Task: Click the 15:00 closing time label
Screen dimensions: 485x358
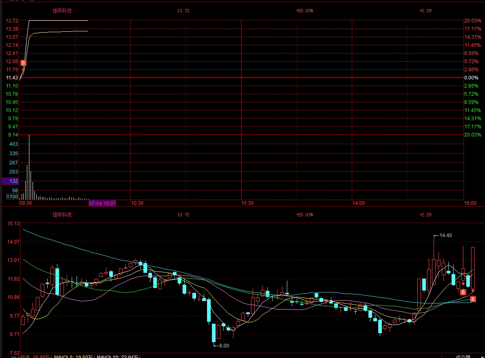Action: 470,203
